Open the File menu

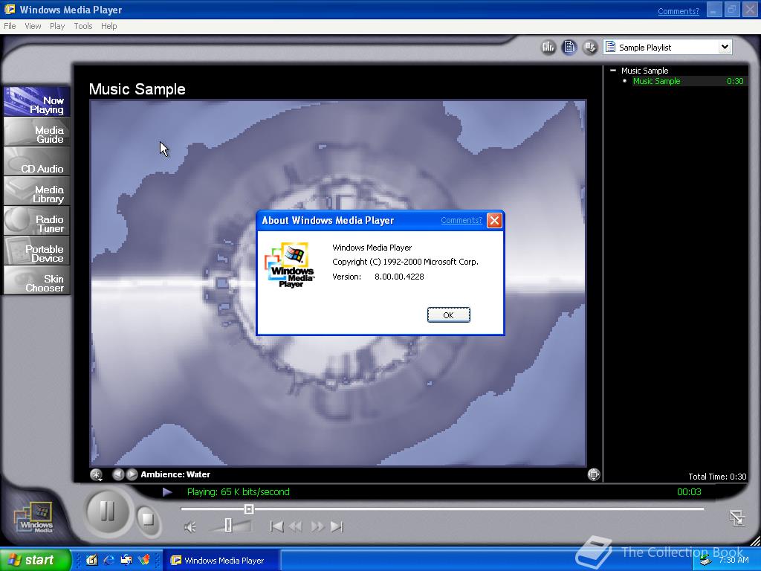[x=10, y=26]
